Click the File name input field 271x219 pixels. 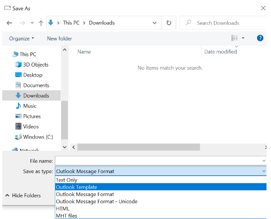click(x=161, y=161)
